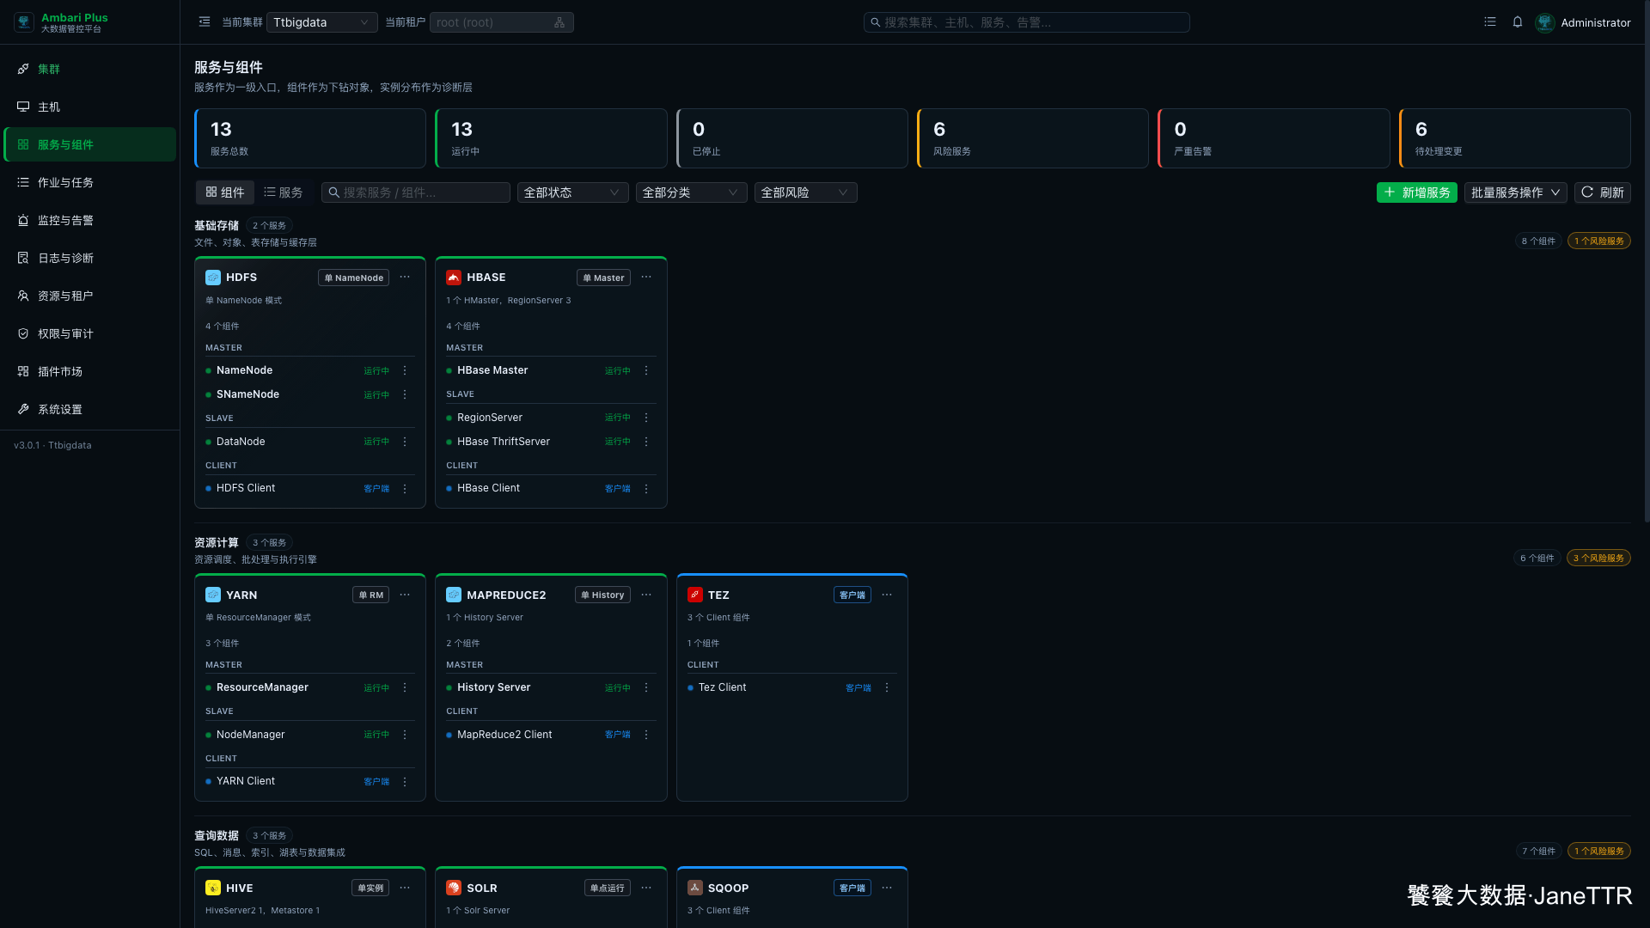
Task: Open the 全部状态 filter dropdown
Action: [x=571, y=192]
